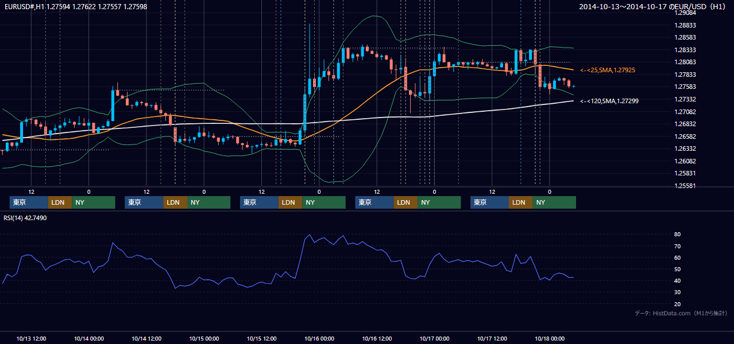Select the 10/13 12:00 date label
This screenshot has width=734, height=344.
pyautogui.click(x=32, y=338)
